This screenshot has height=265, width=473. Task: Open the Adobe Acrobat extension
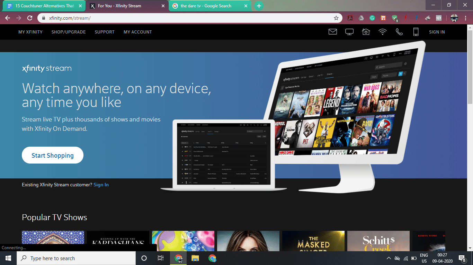coord(350,18)
